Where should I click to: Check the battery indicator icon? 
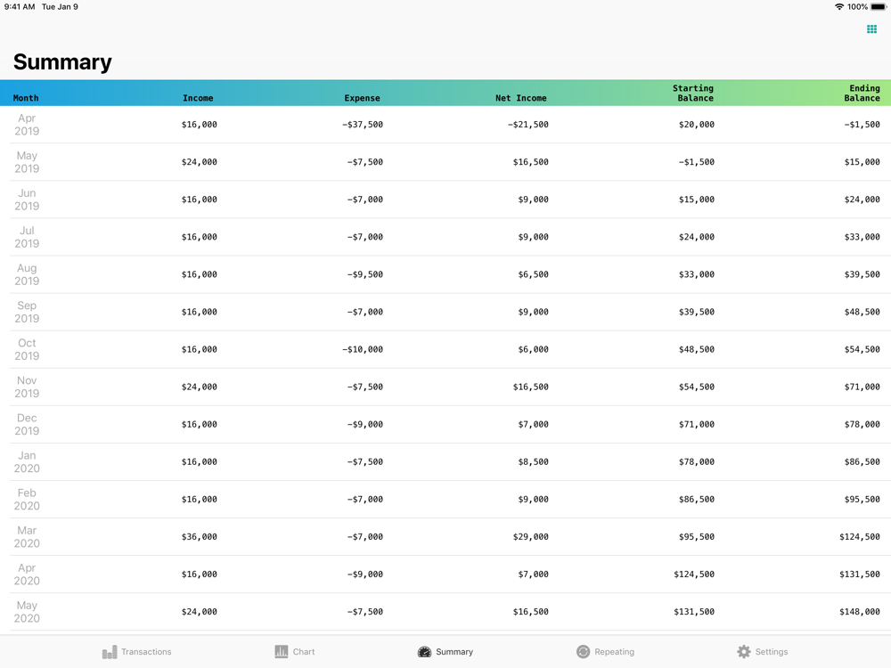[x=879, y=7]
